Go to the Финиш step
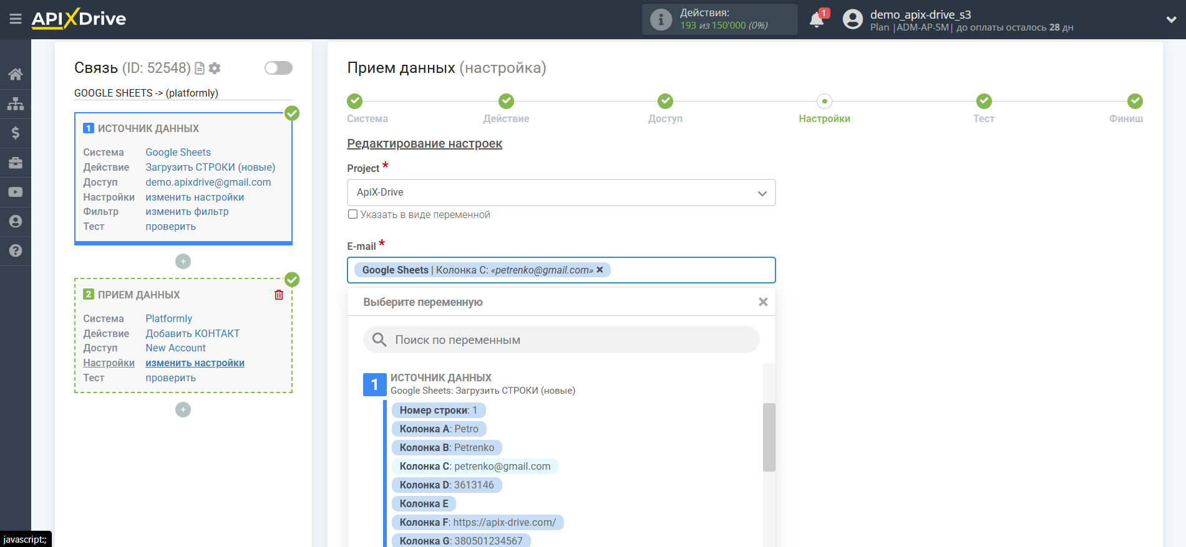 pos(1135,101)
